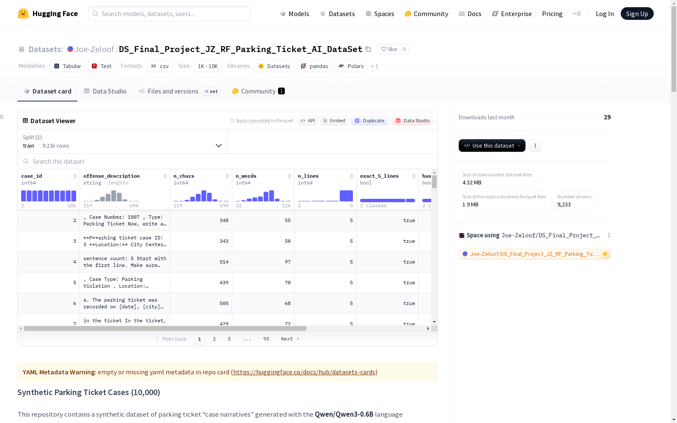The width and height of the screenshot is (677, 423).
Task: Open the linked Space Joe-Zeloof/DS_Final_Project
Action: tap(534, 254)
